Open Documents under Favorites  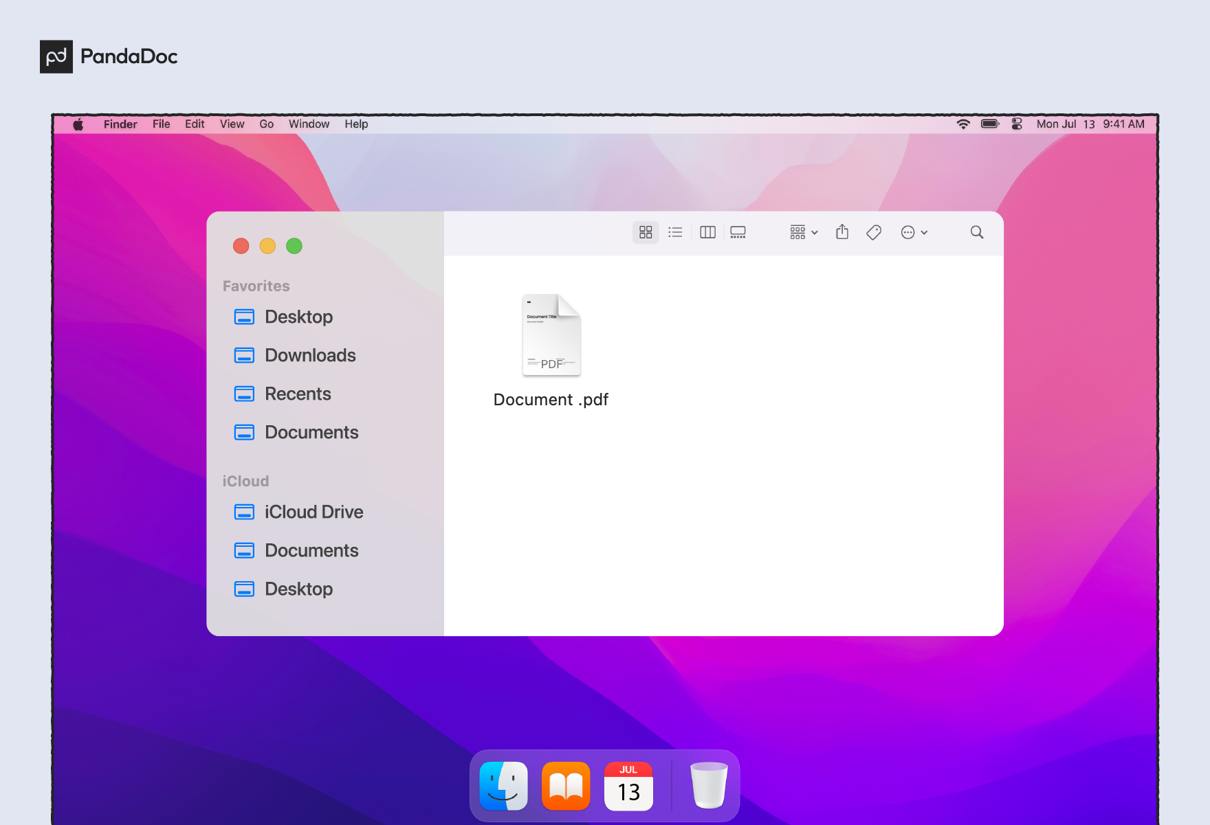coord(296,432)
